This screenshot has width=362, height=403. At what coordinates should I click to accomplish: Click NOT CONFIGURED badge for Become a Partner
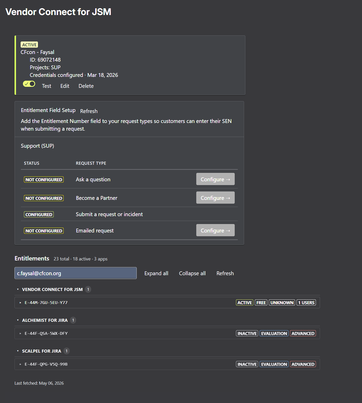(44, 198)
